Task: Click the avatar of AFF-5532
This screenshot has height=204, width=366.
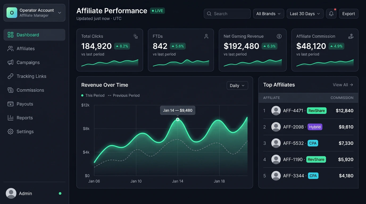Action: [x=276, y=143]
